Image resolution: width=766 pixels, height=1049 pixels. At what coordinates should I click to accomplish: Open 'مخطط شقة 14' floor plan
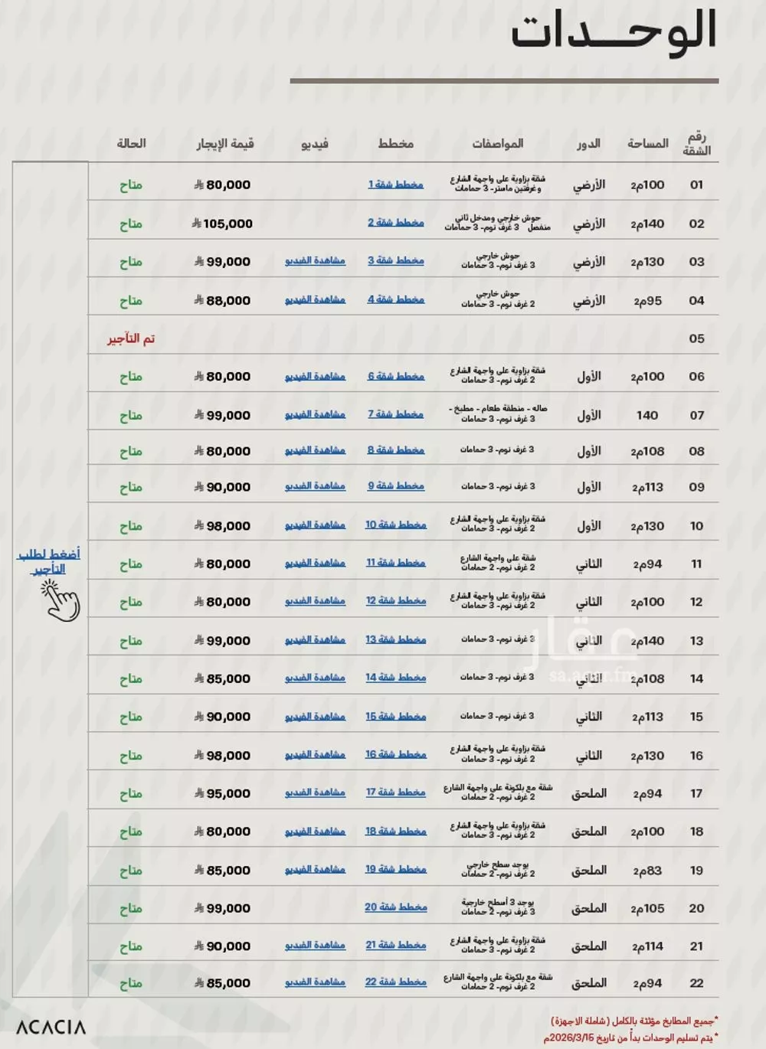pos(395,678)
